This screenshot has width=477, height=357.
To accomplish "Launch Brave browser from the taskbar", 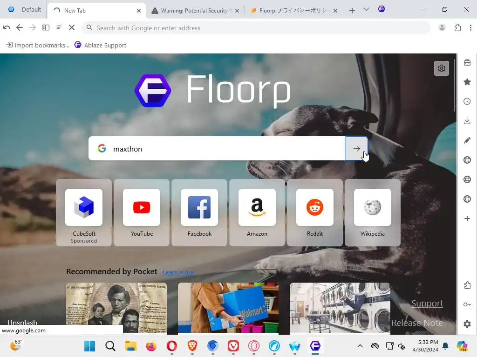I will (x=192, y=346).
